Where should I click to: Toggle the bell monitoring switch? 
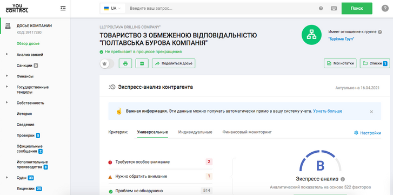pyautogui.click(x=107, y=63)
